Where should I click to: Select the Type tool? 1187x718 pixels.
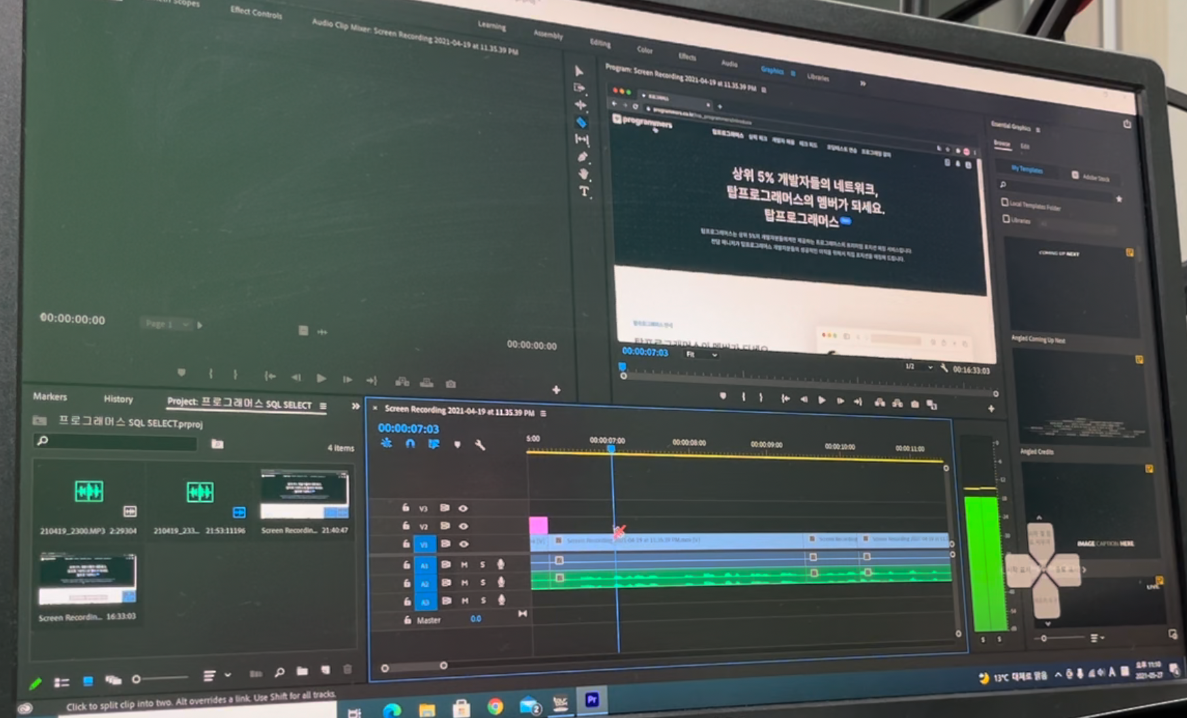click(584, 192)
